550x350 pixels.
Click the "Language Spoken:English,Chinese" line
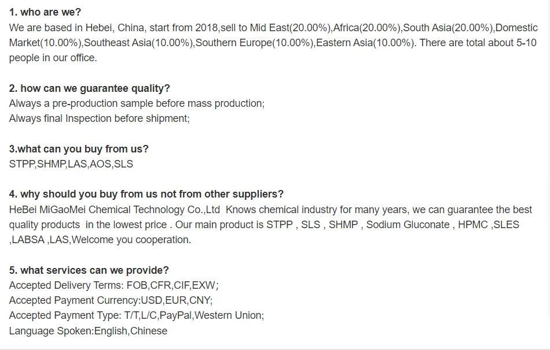(88, 331)
